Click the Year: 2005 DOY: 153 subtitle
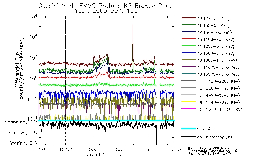This screenshot has width=256, height=161. click(x=106, y=11)
